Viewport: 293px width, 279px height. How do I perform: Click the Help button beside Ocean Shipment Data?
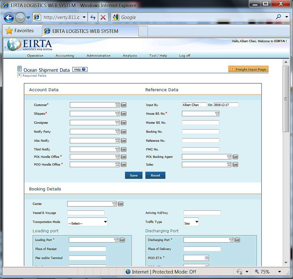80,69
